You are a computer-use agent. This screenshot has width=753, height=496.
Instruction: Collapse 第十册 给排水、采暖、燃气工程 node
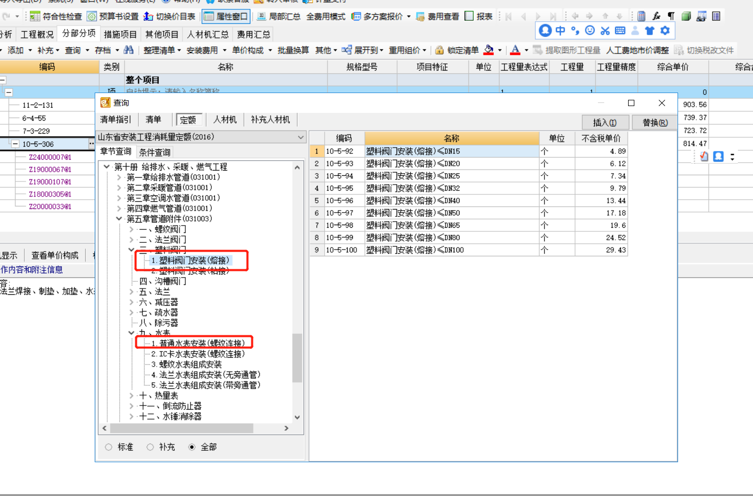coord(107,167)
